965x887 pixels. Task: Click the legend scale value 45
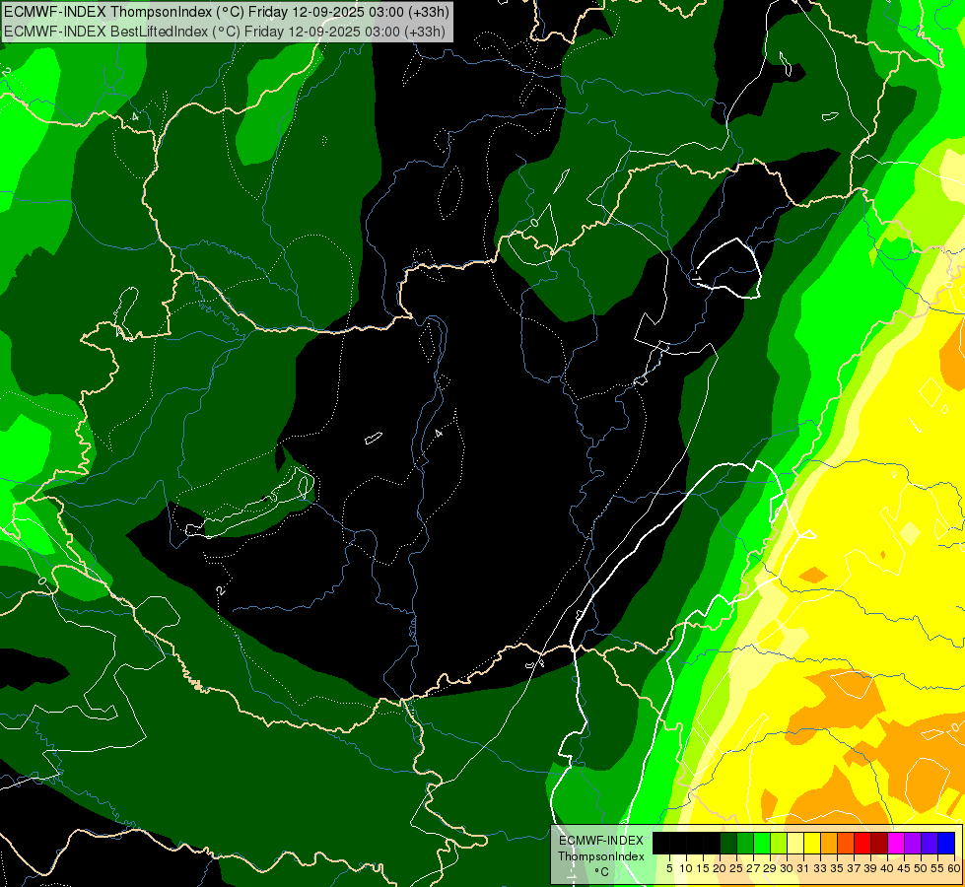click(x=904, y=868)
